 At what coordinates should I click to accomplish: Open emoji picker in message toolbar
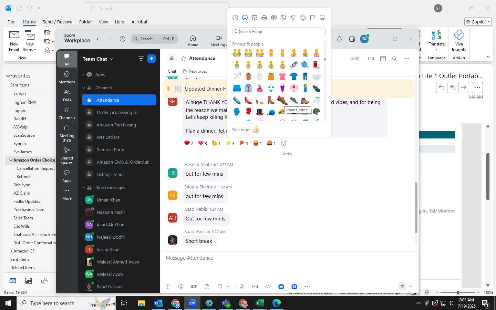click(181, 287)
